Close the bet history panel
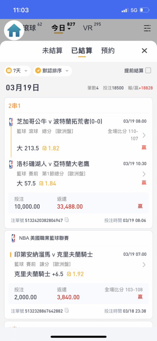157x341 pixels. coord(144,51)
